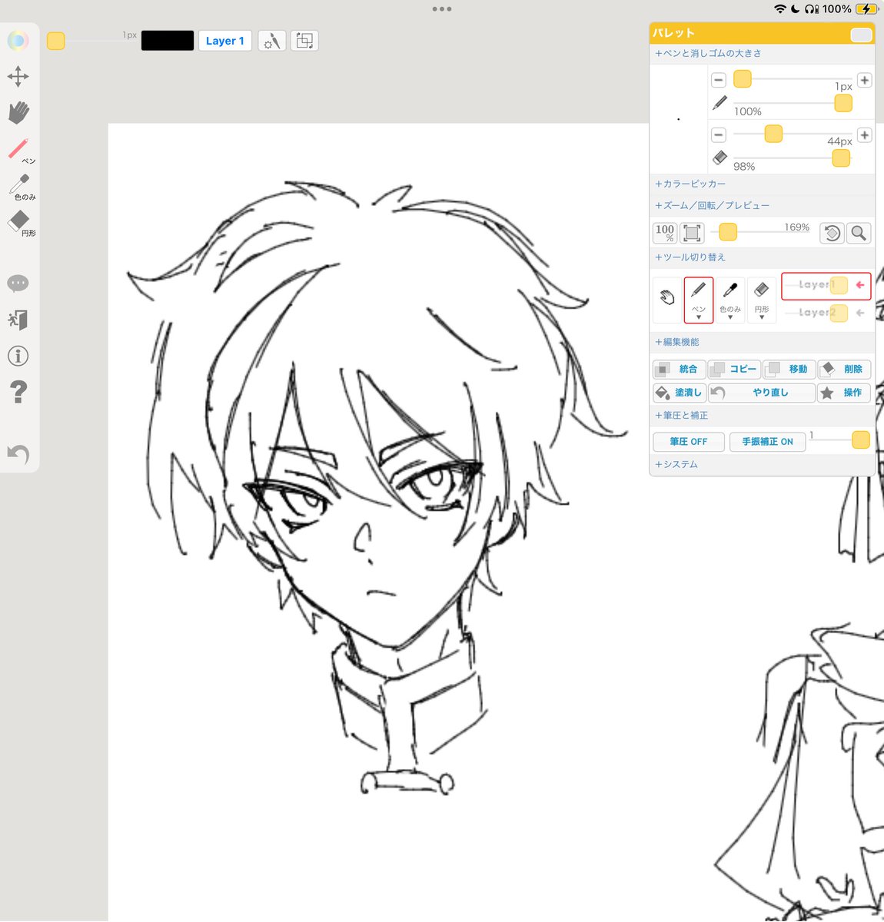Increase eraser size with plus button

[864, 135]
